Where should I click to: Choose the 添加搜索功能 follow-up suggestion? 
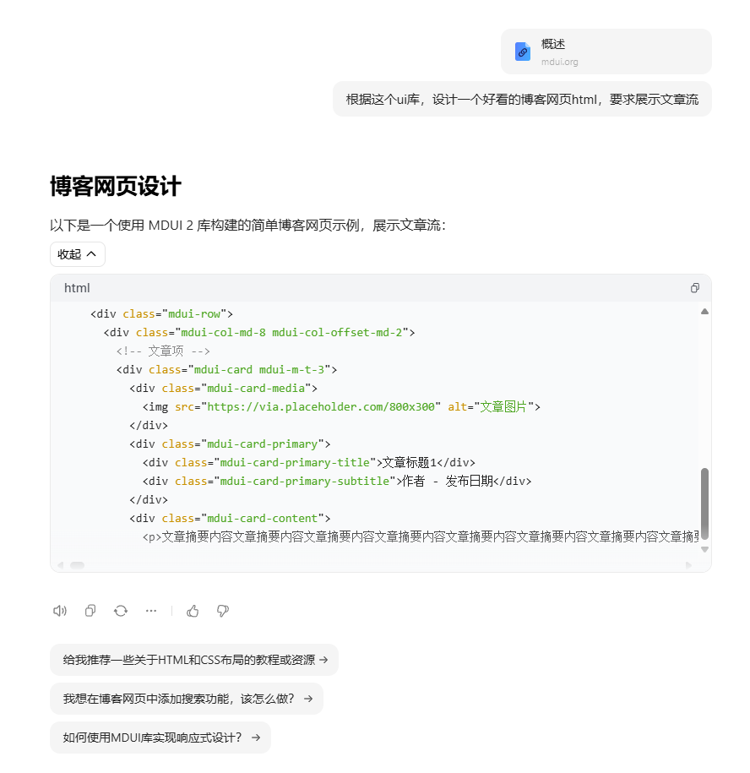click(187, 699)
